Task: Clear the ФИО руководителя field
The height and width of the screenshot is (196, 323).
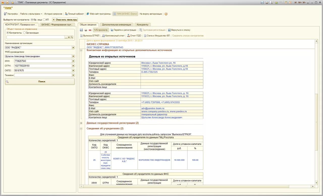Action: click(73, 56)
